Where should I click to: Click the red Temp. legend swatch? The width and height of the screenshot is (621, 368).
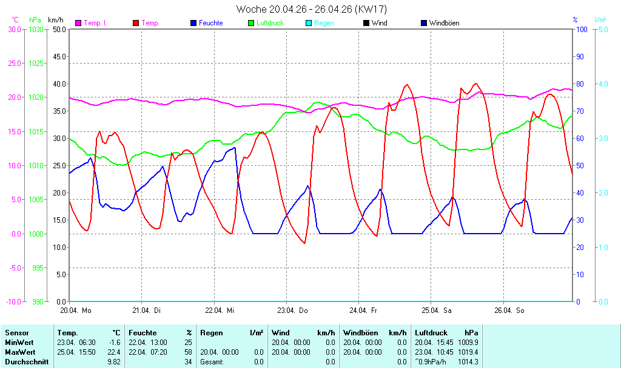point(135,23)
